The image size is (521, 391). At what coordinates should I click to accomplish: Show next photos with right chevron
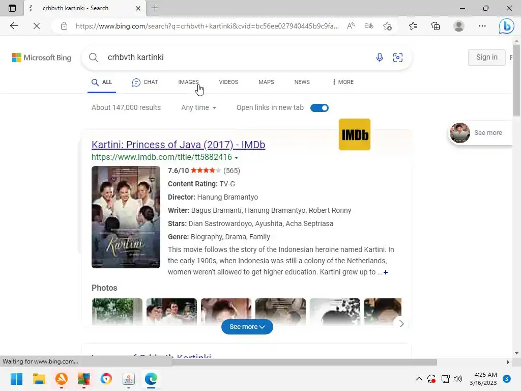[x=401, y=323]
